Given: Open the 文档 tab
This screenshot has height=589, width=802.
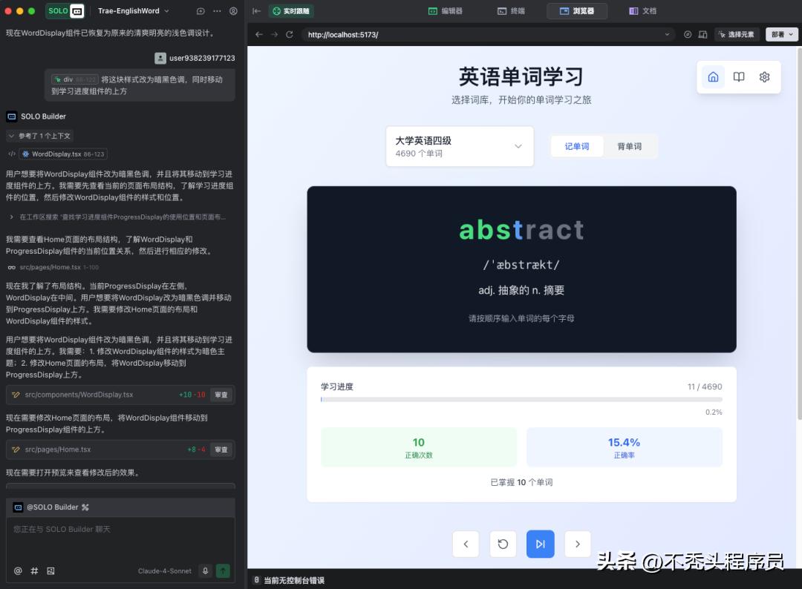Looking at the screenshot, I should pos(642,11).
